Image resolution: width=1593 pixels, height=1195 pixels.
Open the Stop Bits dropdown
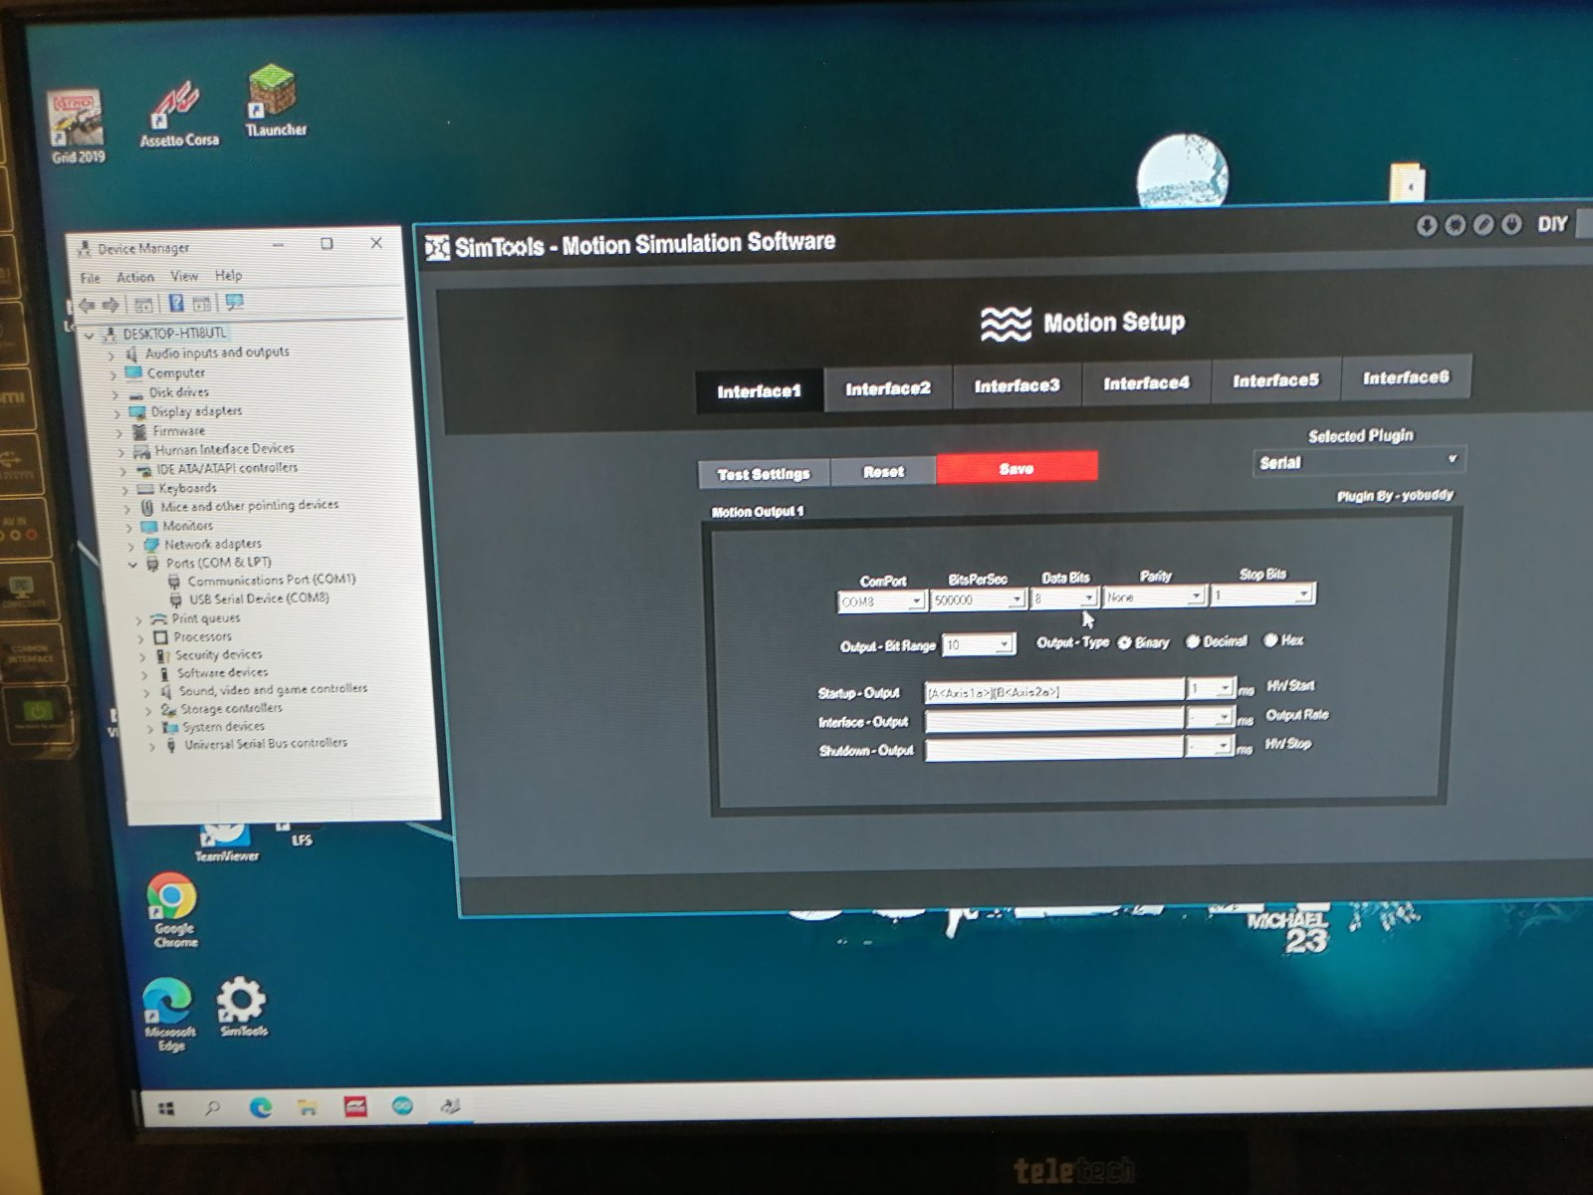[1262, 595]
